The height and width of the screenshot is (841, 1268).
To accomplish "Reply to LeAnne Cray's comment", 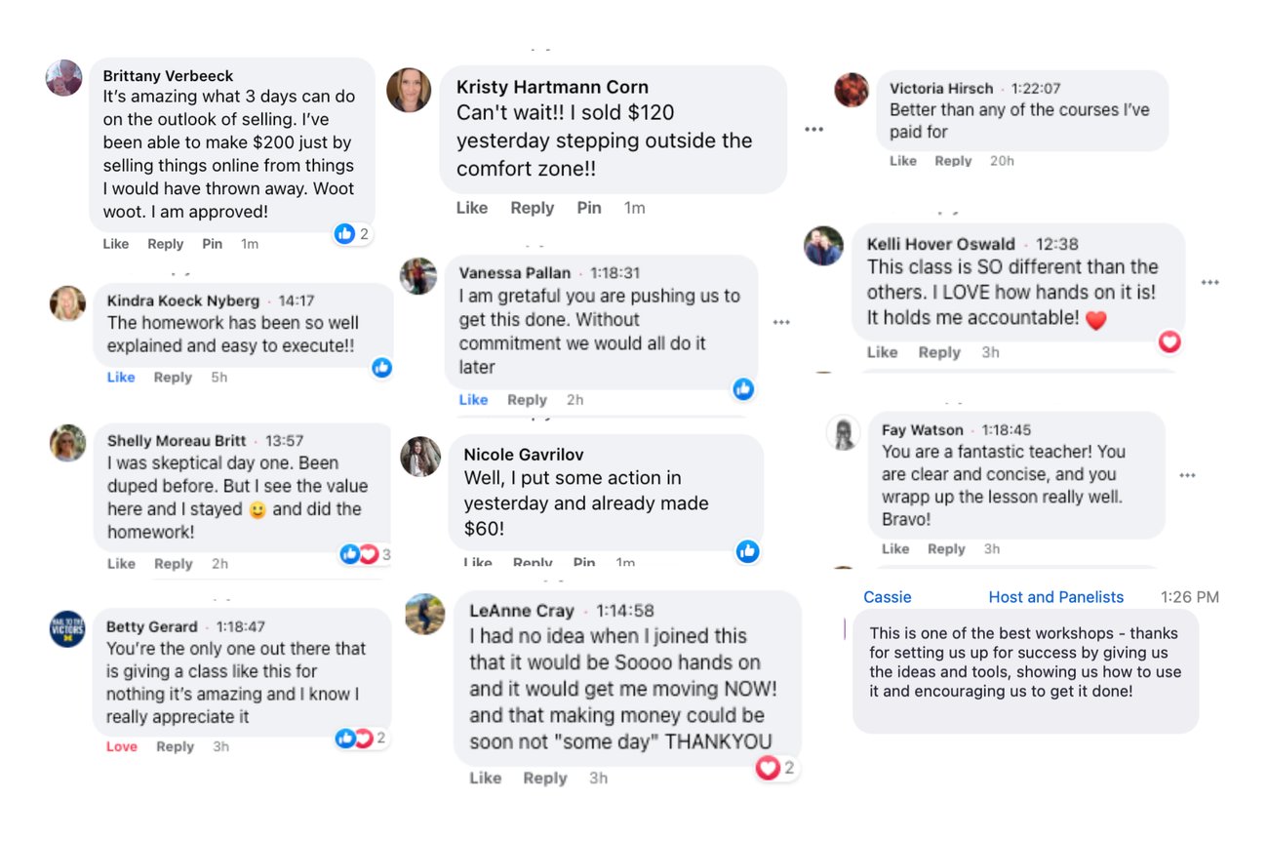I will click(544, 778).
